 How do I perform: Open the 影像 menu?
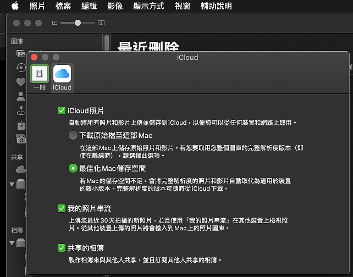click(115, 6)
